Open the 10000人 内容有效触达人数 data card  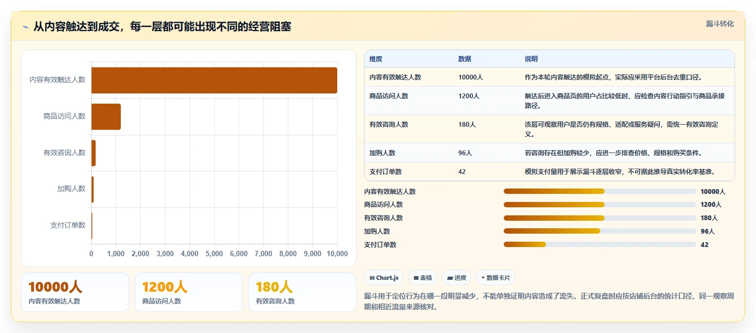tap(75, 292)
